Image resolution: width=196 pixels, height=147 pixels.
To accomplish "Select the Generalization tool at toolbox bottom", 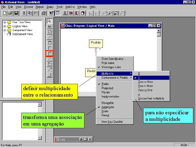I will pyautogui.click(x=50, y=75).
